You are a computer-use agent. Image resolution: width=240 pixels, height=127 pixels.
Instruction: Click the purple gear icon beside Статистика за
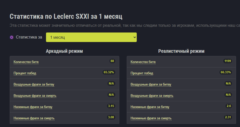coord(11,37)
